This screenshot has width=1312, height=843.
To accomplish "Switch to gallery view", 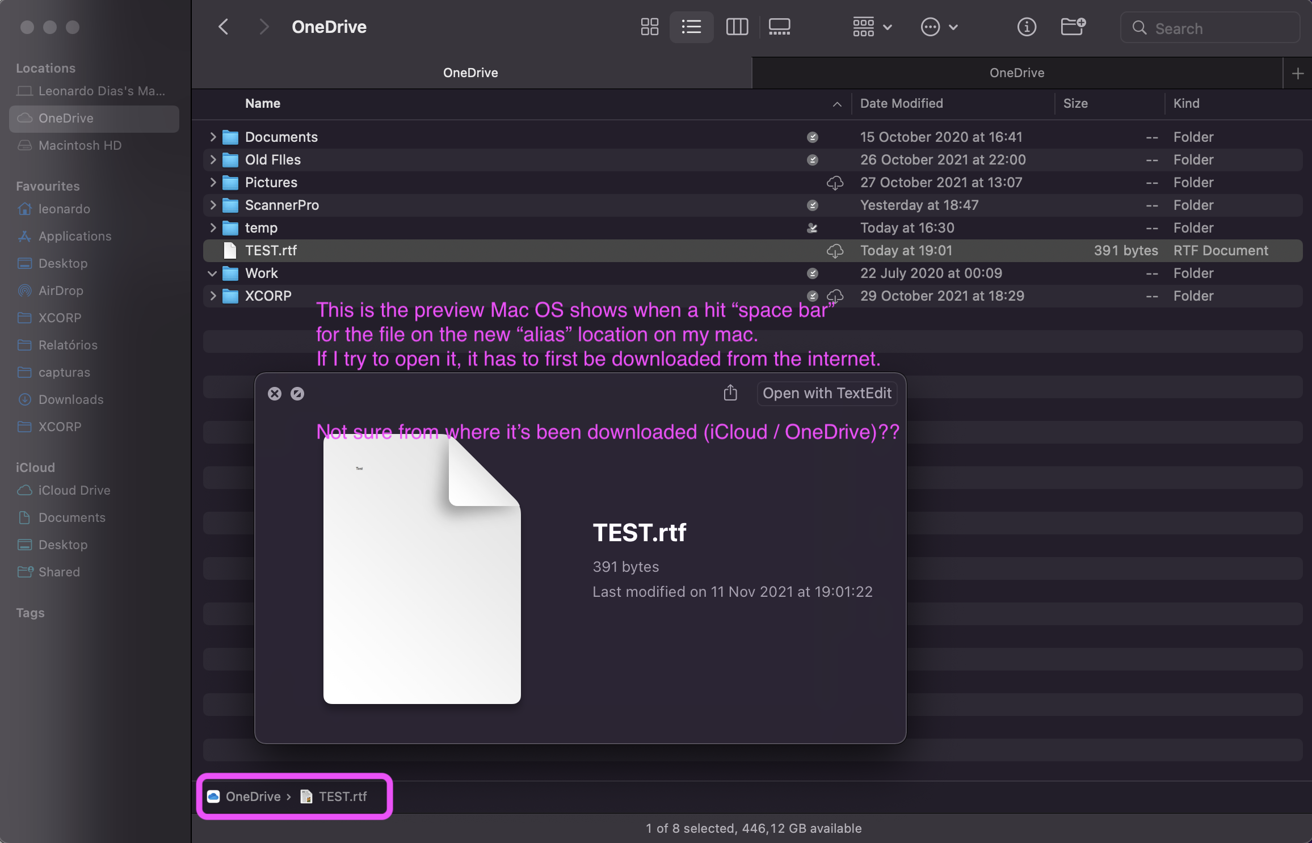I will point(779,27).
